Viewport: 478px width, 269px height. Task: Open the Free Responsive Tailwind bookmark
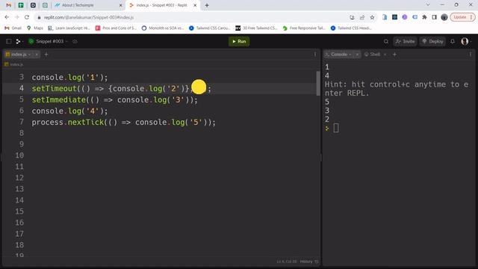coord(304,28)
